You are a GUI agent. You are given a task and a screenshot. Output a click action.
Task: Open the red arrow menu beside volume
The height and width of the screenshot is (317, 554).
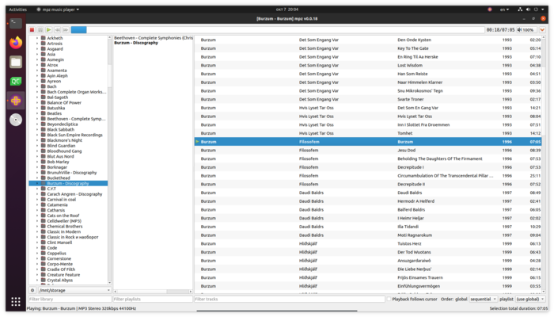coord(545,29)
